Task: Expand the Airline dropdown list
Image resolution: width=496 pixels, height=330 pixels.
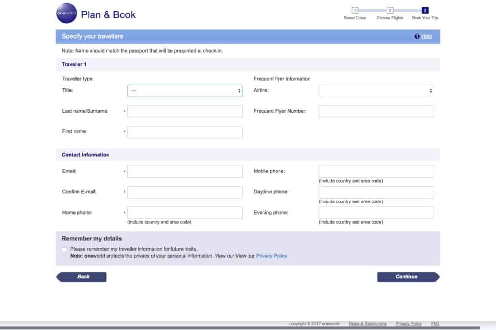Action: coord(376,91)
